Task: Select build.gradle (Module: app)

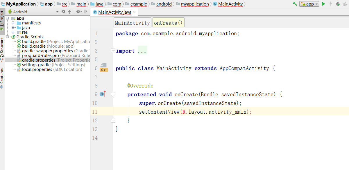Action: tap(46, 46)
